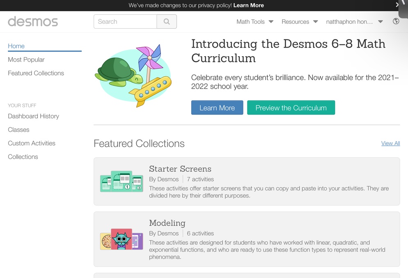Click Preview the Curriculum button

point(291,108)
